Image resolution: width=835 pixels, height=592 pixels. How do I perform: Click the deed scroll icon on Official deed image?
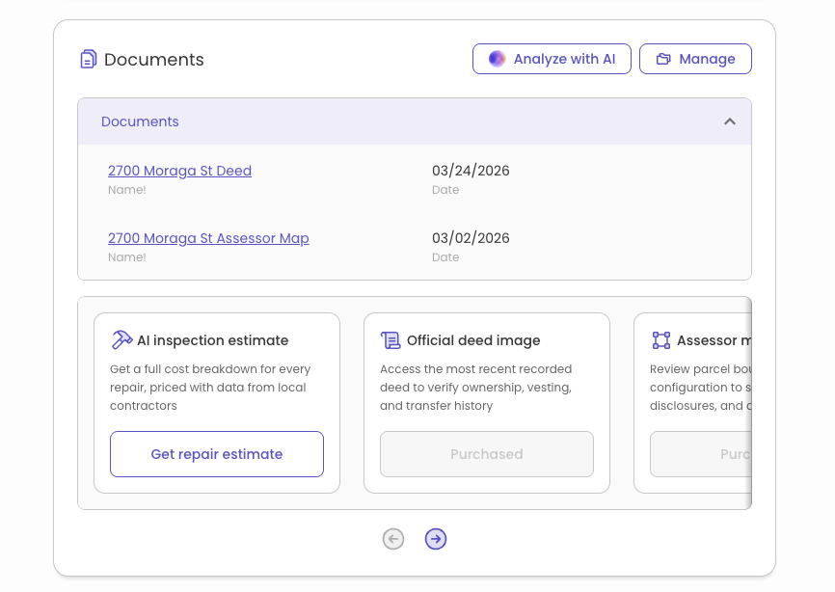pos(391,339)
